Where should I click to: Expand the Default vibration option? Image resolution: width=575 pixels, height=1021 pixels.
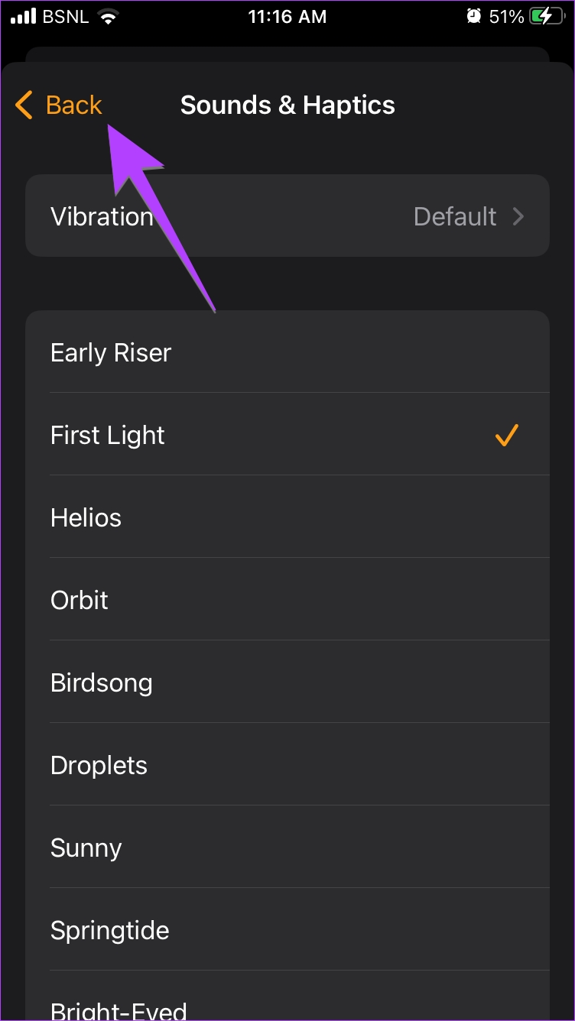[x=455, y=216]
